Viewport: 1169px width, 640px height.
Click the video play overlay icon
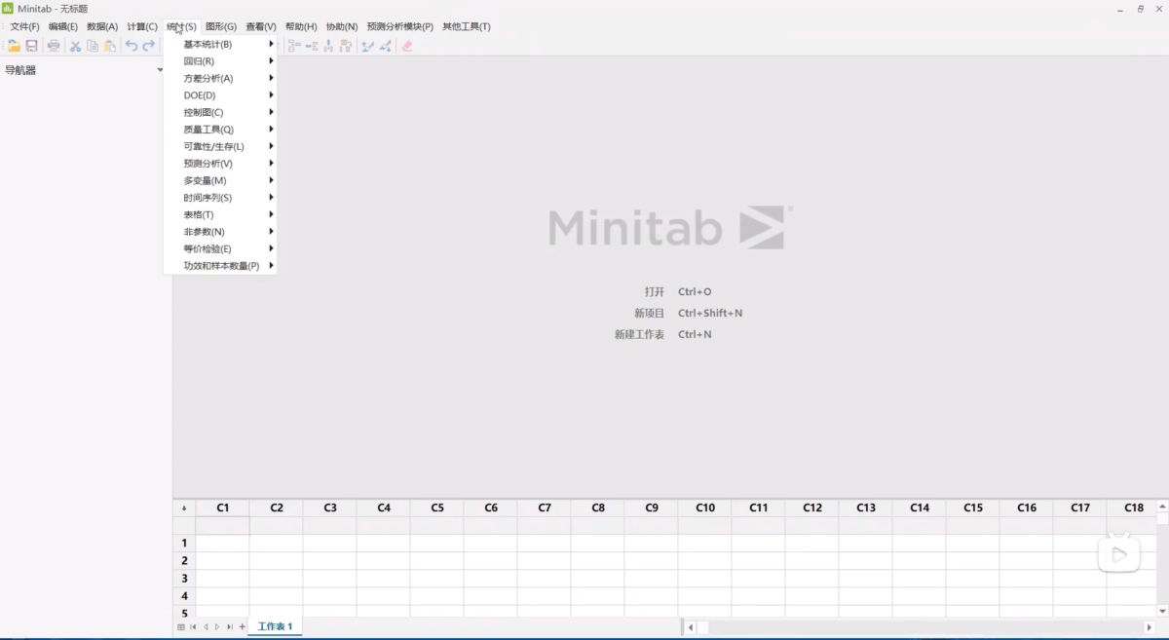click(1119, 553)
